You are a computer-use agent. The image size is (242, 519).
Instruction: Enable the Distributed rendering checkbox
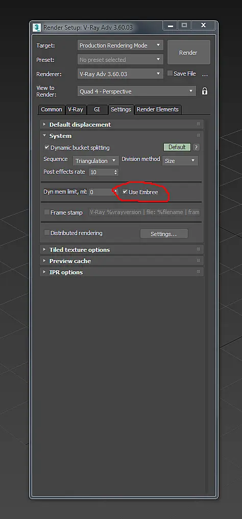pos(46,233)
